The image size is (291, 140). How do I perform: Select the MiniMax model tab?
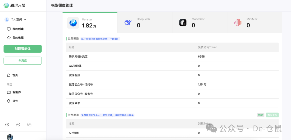[254, 23]
